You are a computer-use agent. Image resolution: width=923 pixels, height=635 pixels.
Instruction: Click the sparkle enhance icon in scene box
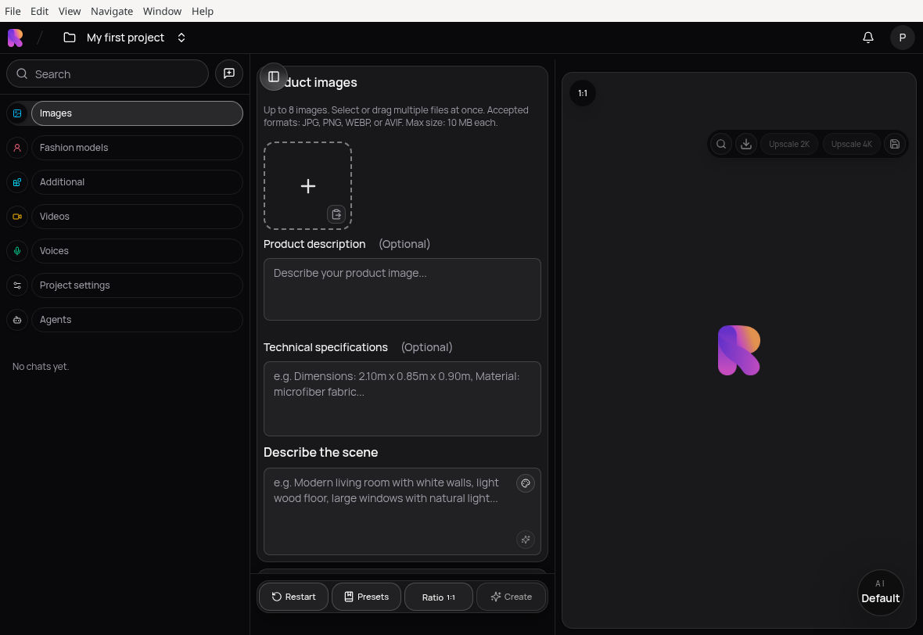[525, 539]
